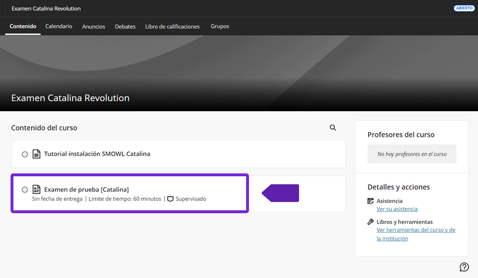Toggle progress circle for Tutorial instalación SMOWL
Viewport: 478px width, 278px height.
tap(25, 154)
